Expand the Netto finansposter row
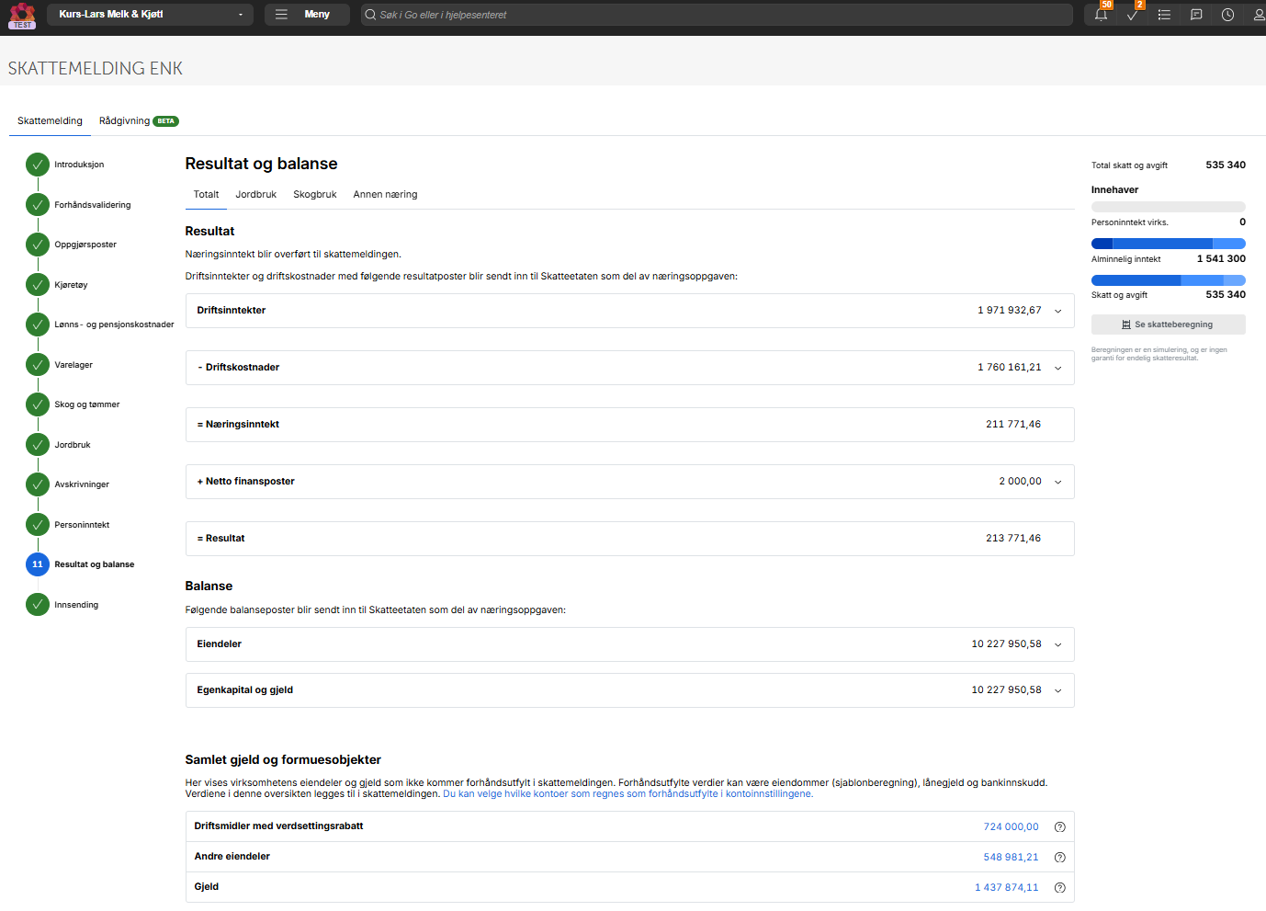This screenshot has width=1266, height=911. coord(629,482)
